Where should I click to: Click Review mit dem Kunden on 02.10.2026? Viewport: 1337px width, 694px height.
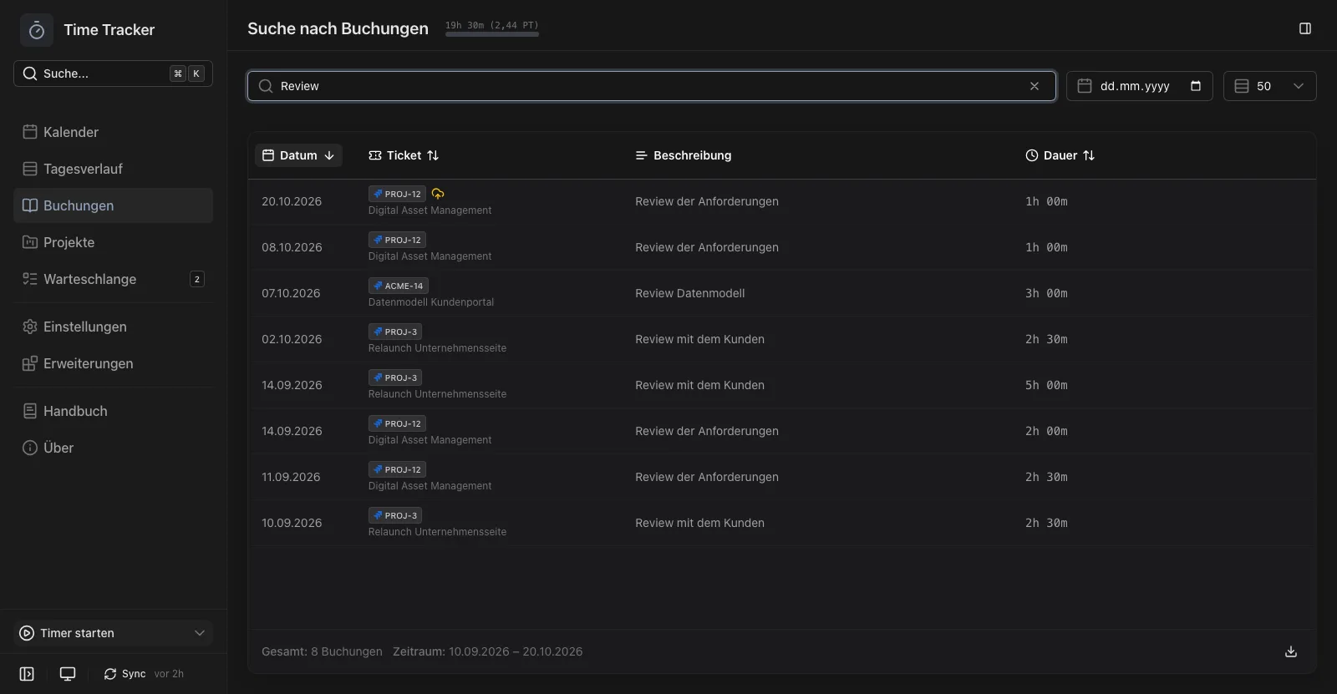point(699,339)
